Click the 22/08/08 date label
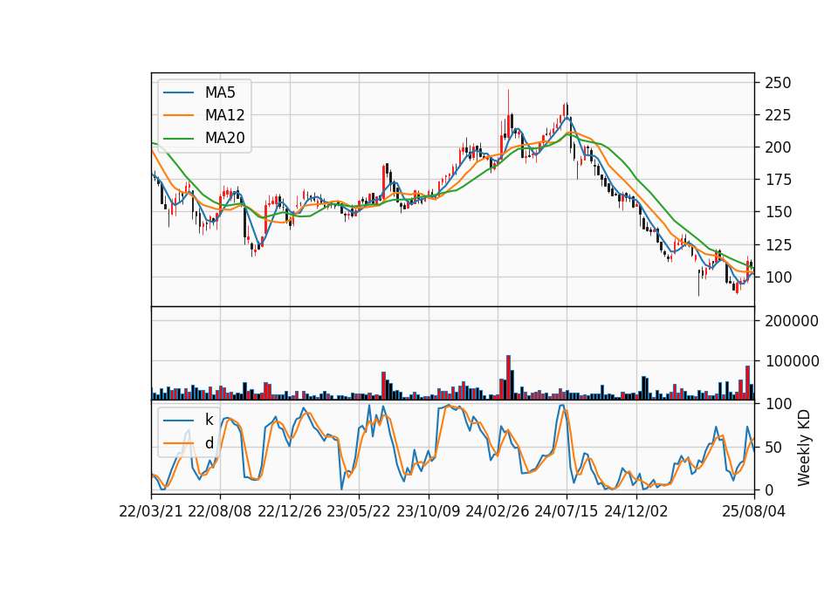The height and width of the screenshot is (602, 838). coord(220,511)
